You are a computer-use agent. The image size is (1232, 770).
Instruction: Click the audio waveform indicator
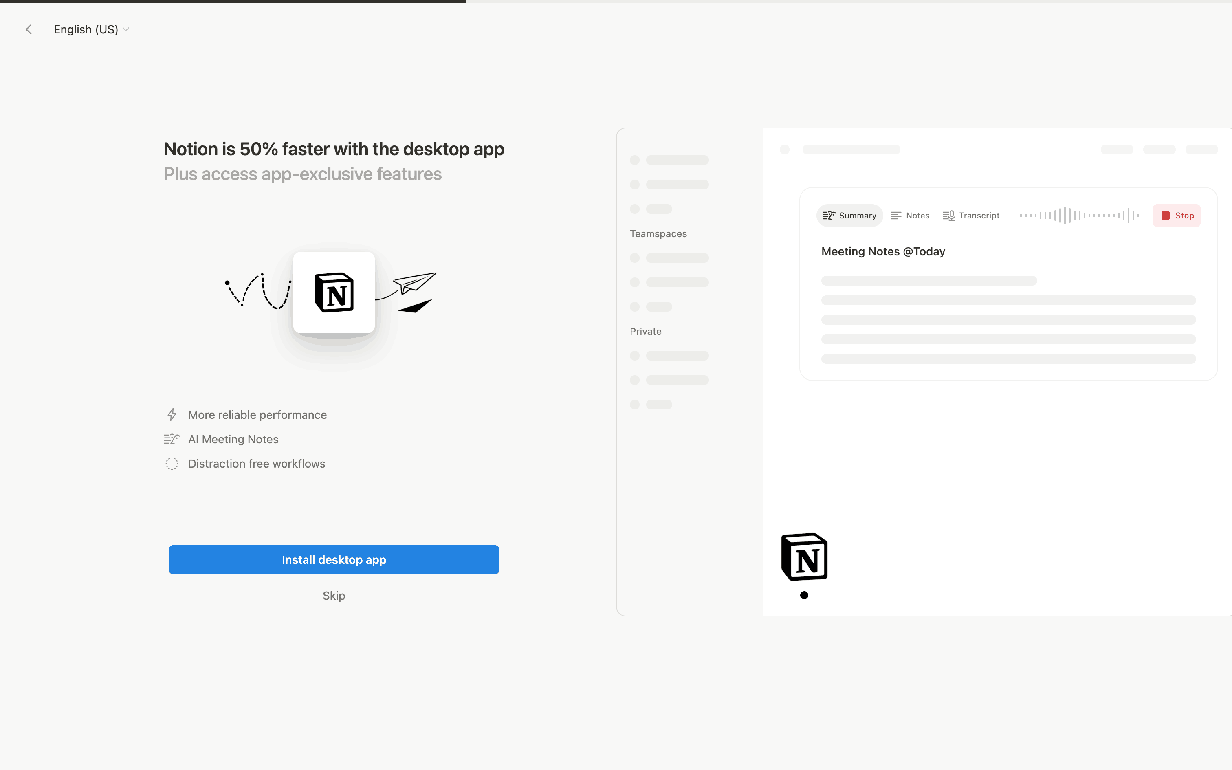(x=1079, y=216)
